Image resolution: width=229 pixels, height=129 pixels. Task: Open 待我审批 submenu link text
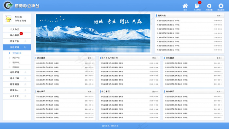(16, 63)
